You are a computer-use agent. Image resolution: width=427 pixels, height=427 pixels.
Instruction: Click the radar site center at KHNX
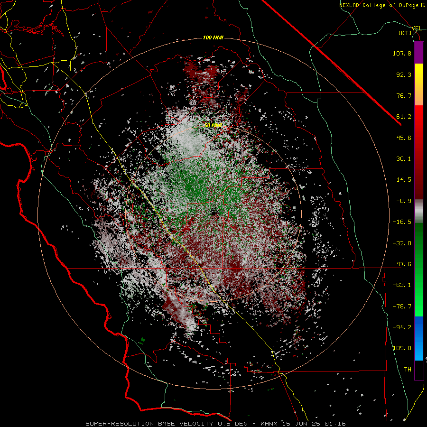click(x=213, y=213)
